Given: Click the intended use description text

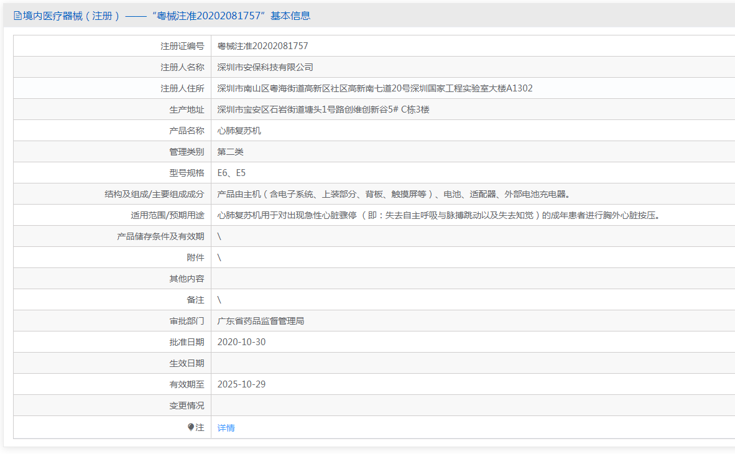Looking at the screenshot, I should coord(438,215).
